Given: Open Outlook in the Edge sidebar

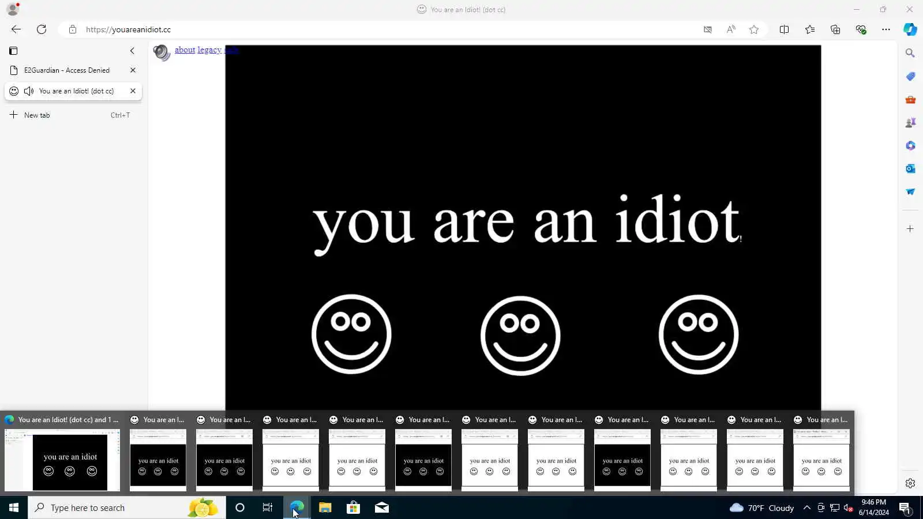Looking at the screenshot, I should coord(910,168).
